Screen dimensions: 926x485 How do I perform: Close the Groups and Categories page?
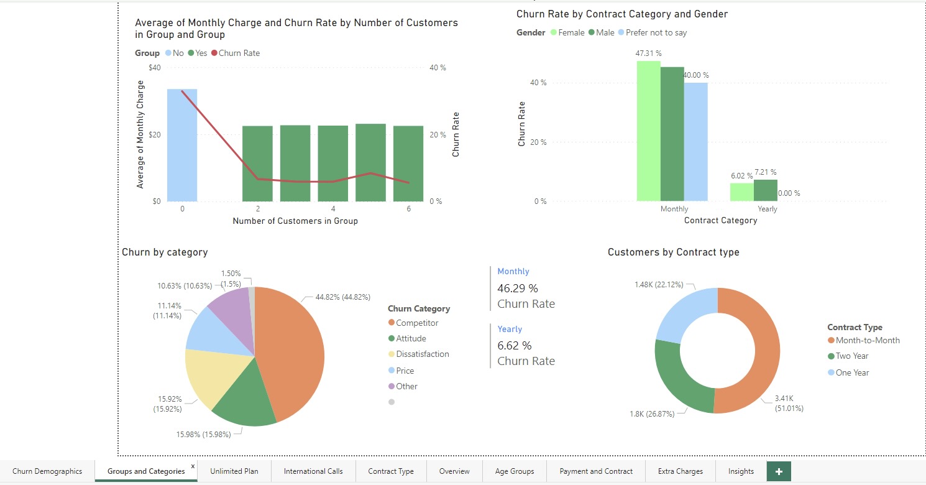click(193, 465)
